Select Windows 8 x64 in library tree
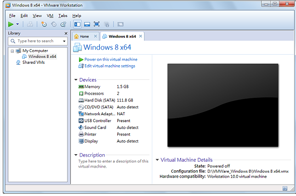 tap(42, 56)
